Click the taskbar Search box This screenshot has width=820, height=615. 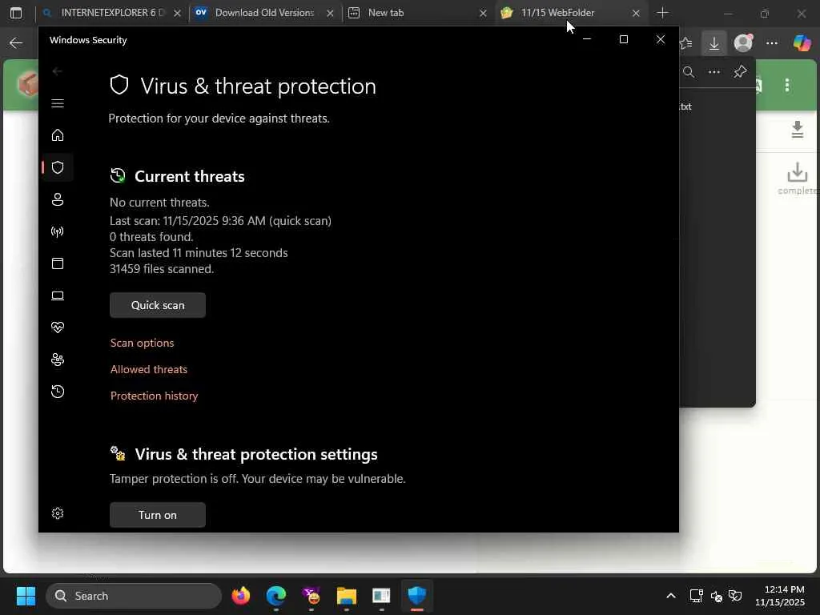tap(134, 596)
